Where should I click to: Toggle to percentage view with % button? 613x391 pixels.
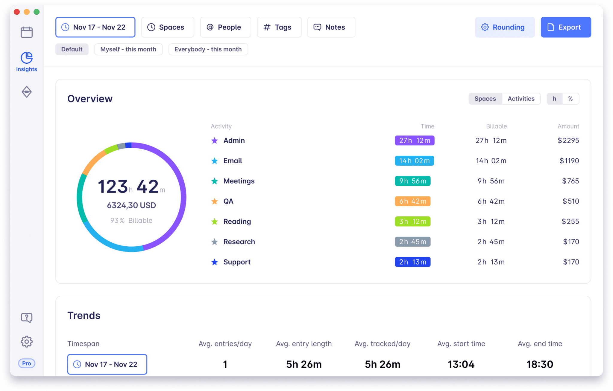[x=571, y=99]
